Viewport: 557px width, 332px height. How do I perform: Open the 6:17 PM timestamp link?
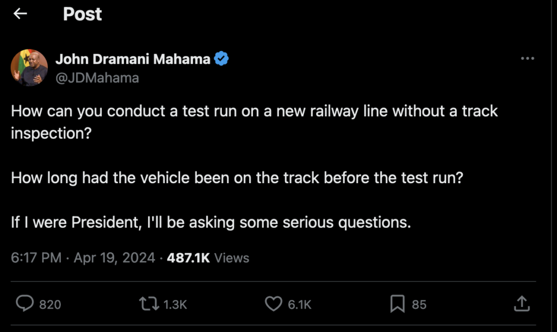pyautogui.click(x=36, y=258)
